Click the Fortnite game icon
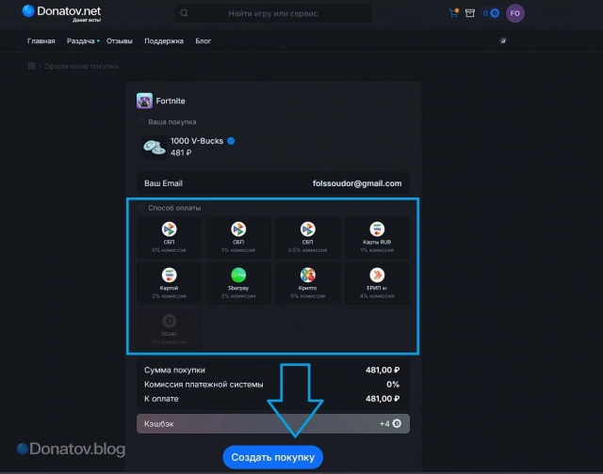Screen dimensions: 603x474 (144, 101)
